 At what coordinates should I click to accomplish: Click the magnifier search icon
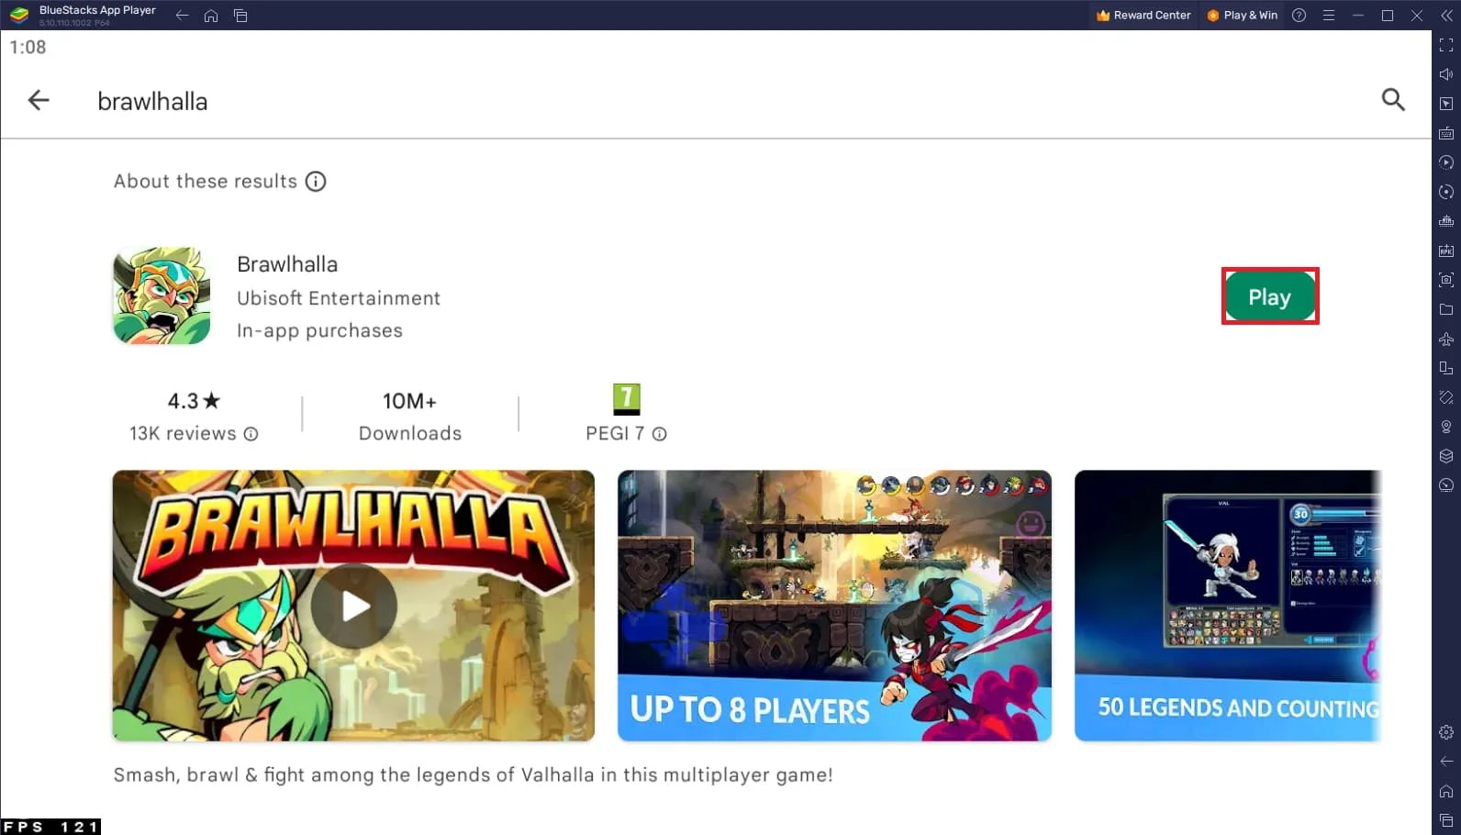pyautogui.click(x=1393, y=100)
